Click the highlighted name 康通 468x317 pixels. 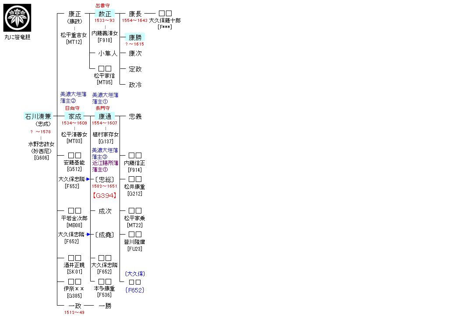click(x=105, y=116)
